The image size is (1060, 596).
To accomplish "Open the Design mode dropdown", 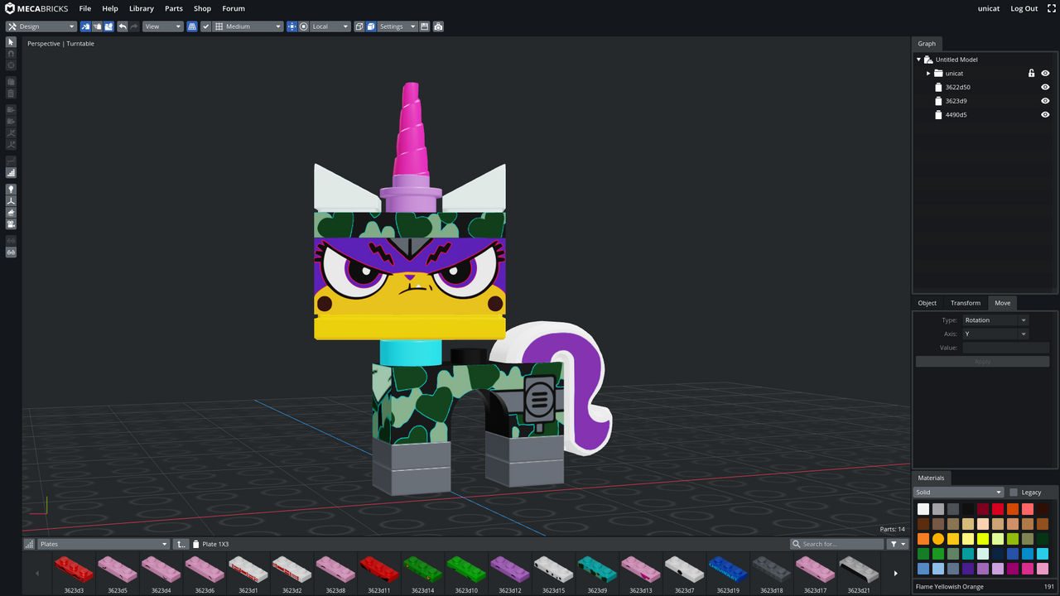I will (41, 26).
